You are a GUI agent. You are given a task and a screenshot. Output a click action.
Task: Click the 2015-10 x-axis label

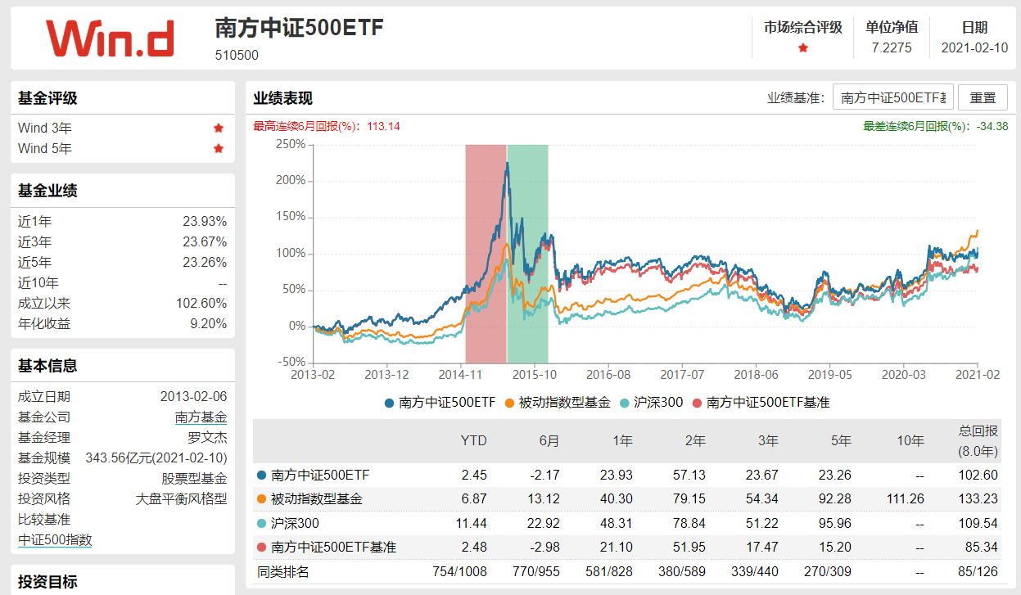click(535, 375)
